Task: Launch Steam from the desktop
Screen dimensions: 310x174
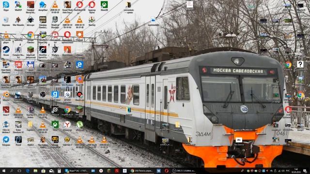Action: (x=6, y=50)
